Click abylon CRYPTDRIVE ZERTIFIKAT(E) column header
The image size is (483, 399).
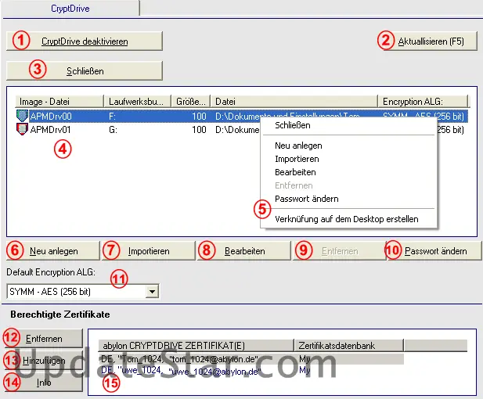(x=196, y=346)
